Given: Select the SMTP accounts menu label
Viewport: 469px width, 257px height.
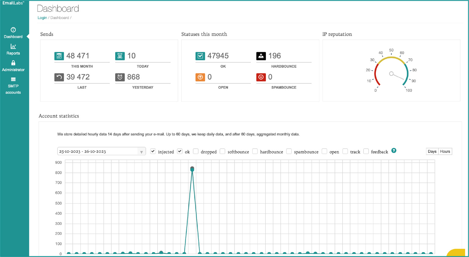Looking at the screenshot, I should [13, 89].
